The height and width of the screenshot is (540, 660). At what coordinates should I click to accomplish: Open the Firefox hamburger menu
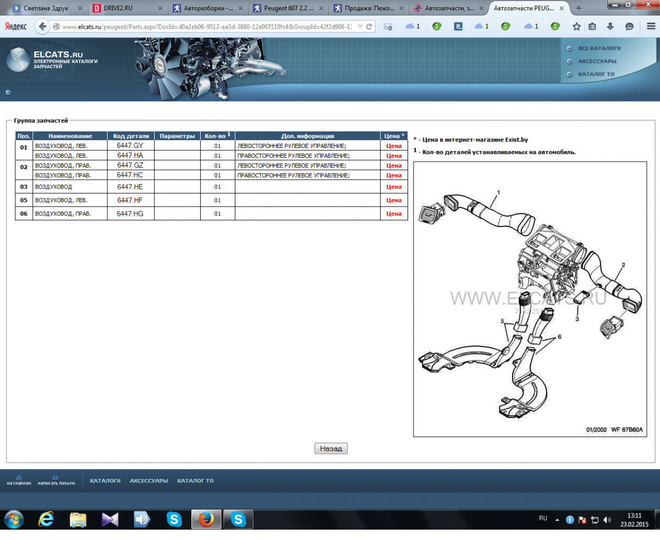[x=651, y=26]
